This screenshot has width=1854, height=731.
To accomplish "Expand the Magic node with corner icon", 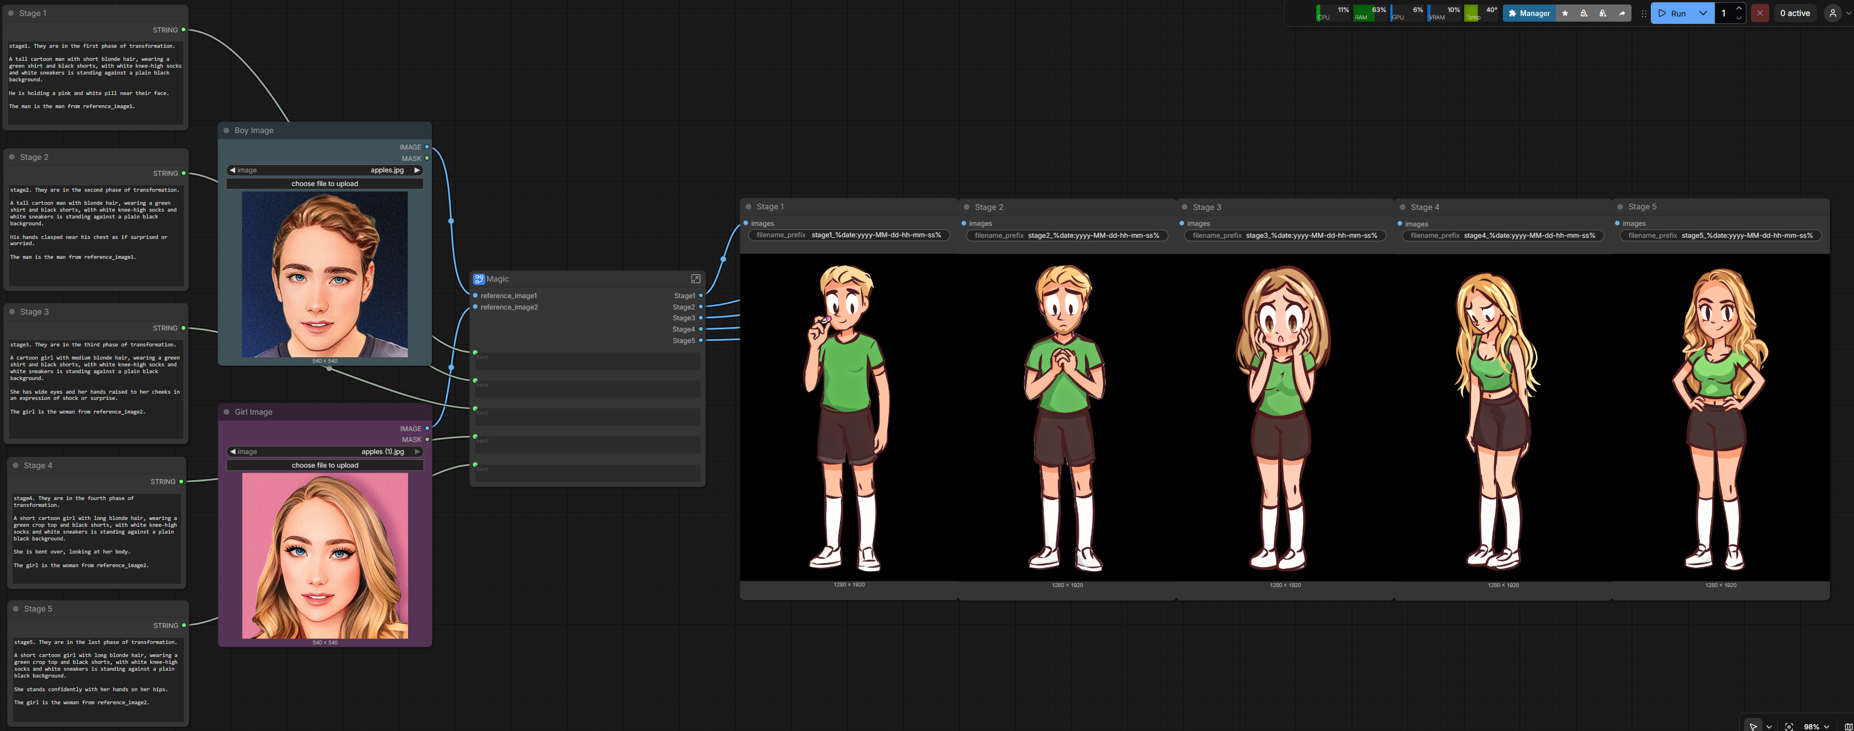I will click(x=695, y=278).
